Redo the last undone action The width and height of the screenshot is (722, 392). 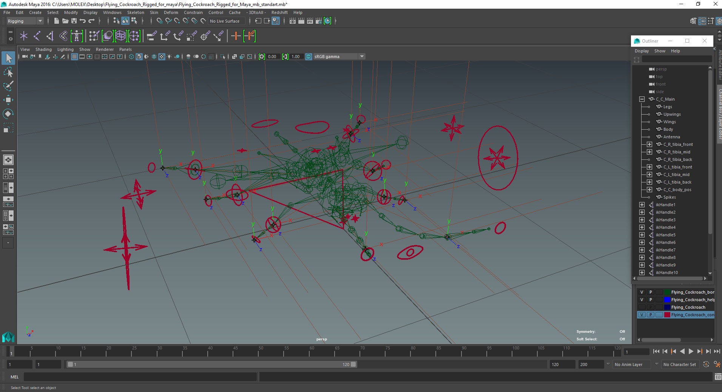pos(91,21)
